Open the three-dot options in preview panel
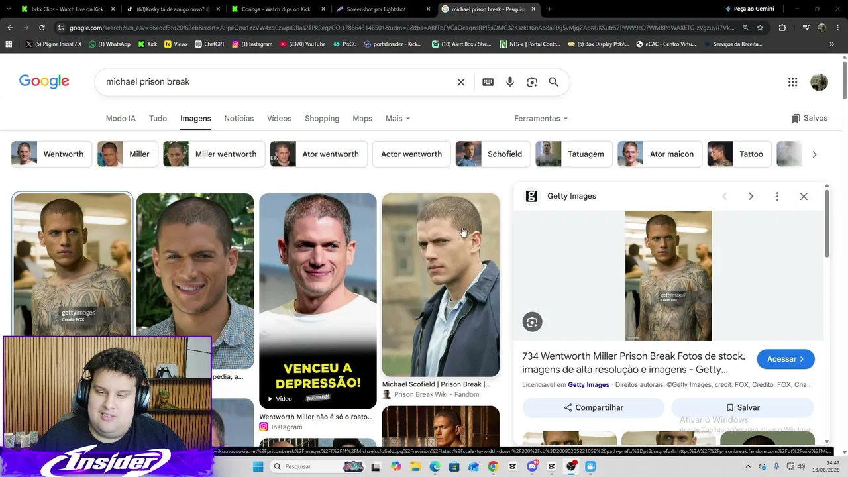Viewport: 848px width, 477px height. point(777,196)
